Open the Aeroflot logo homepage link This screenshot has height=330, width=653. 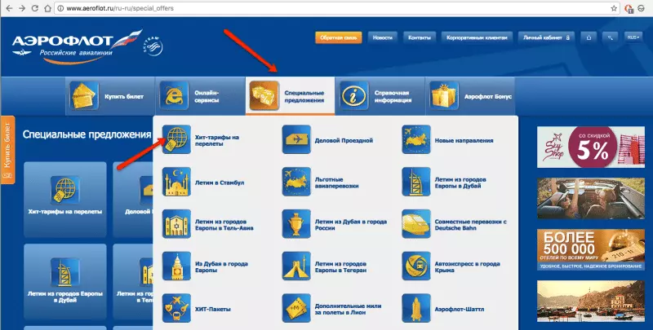tap(77, 46)
